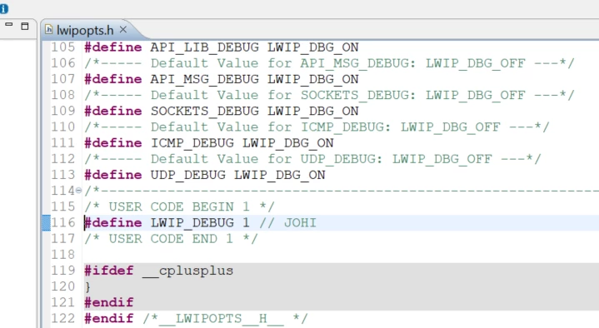Close the lwipopts.h tab
Viewport: 599px width, 328px height.
(123, 29)
